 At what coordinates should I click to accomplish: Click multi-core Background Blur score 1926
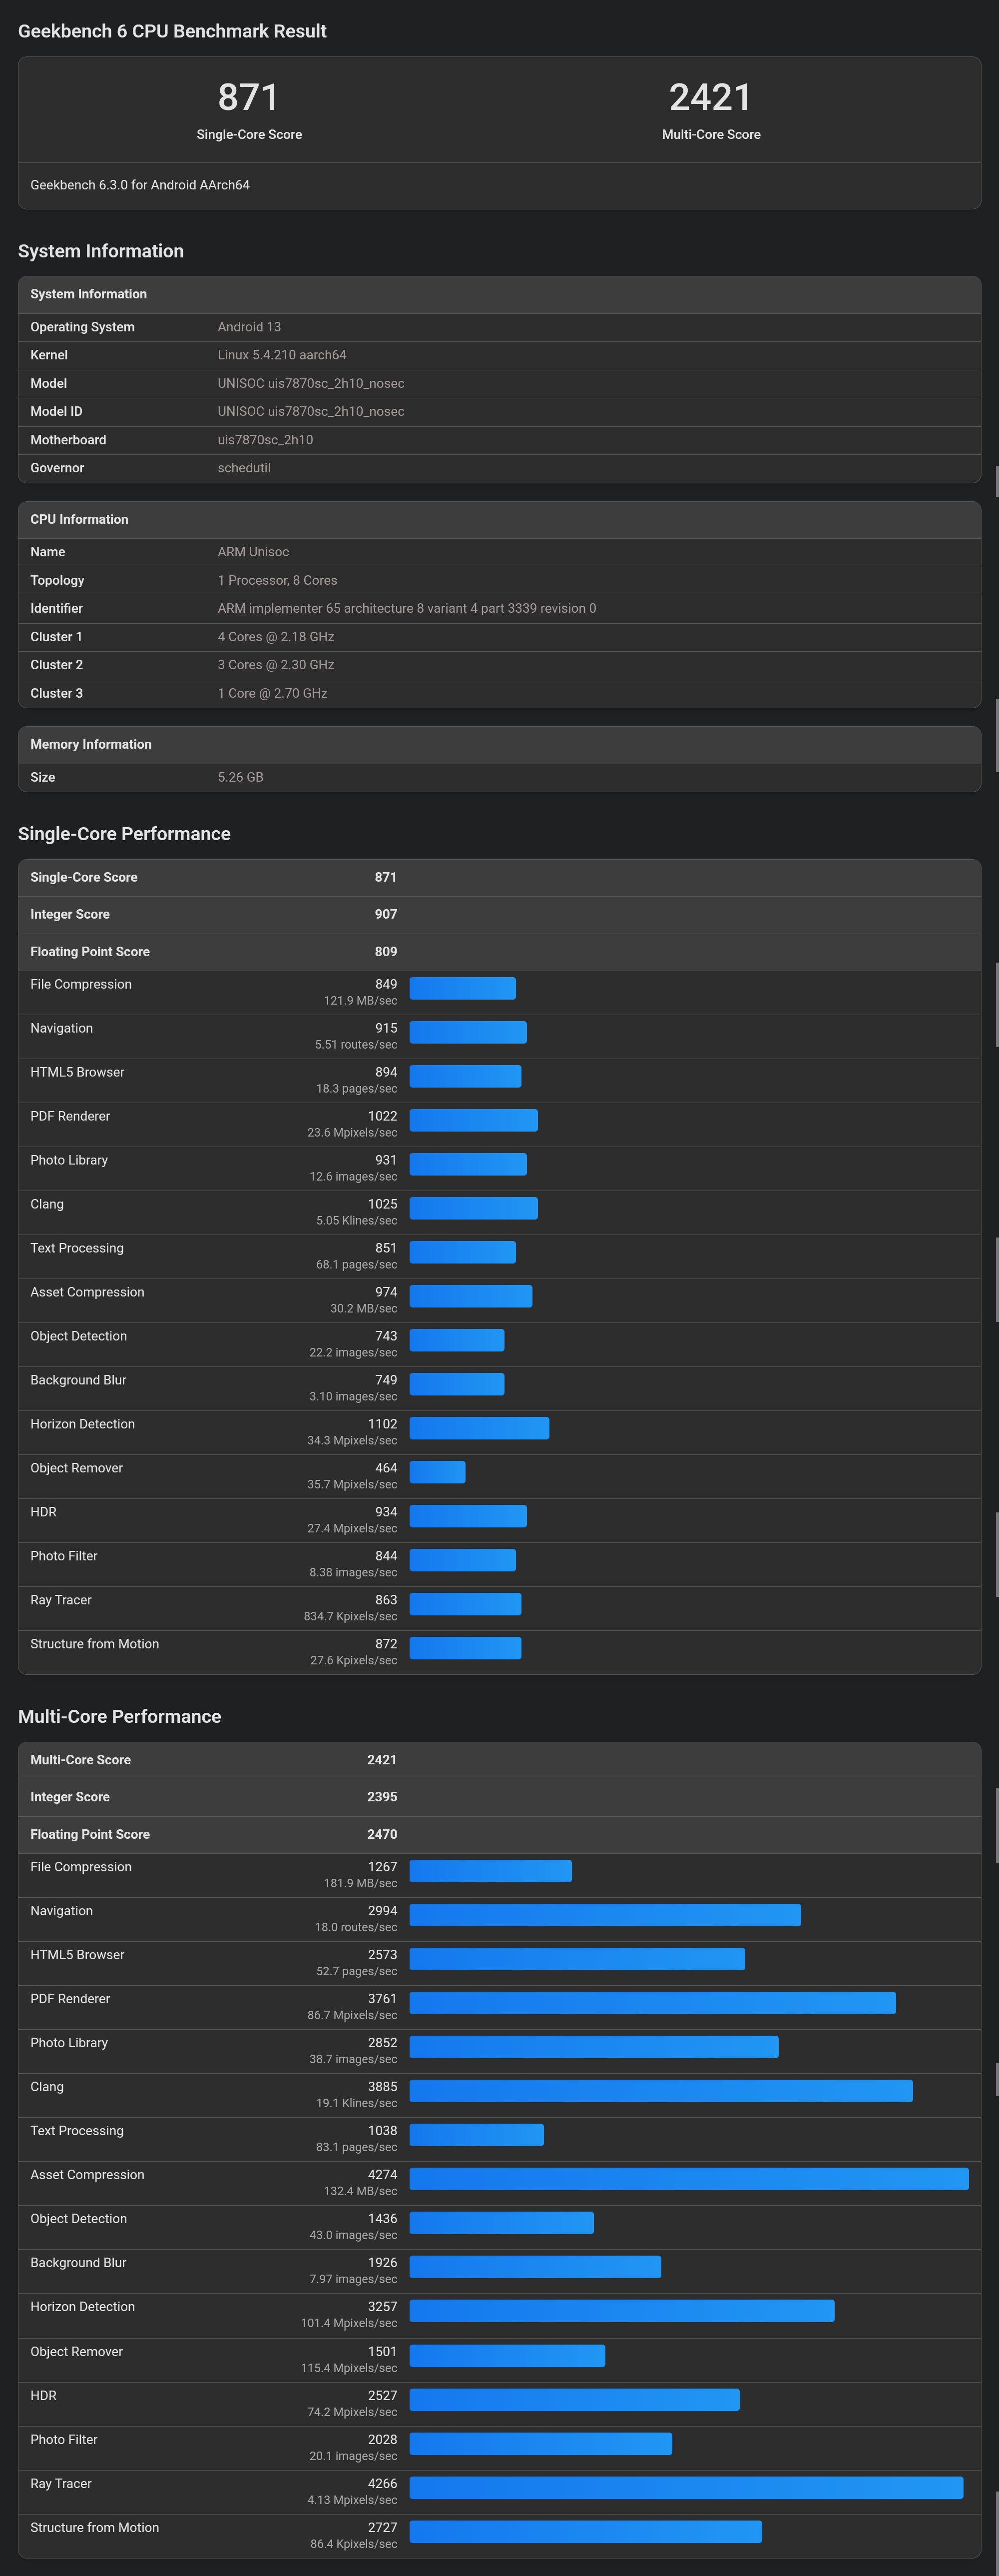click(x=383, y=2263)
